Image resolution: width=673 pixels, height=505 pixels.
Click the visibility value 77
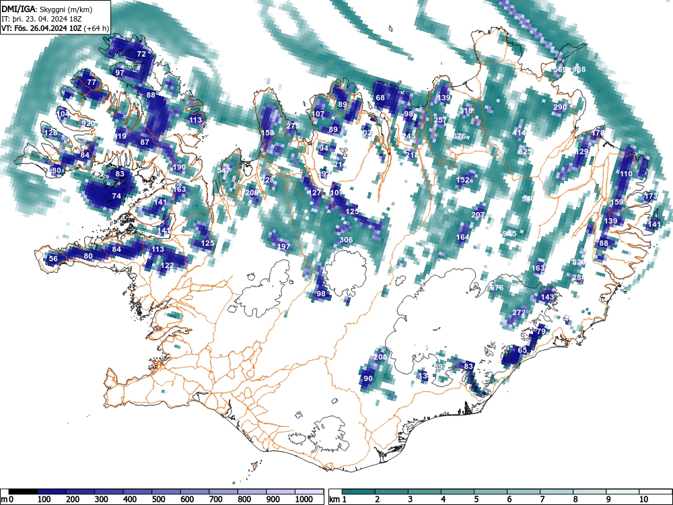point(92,82)
